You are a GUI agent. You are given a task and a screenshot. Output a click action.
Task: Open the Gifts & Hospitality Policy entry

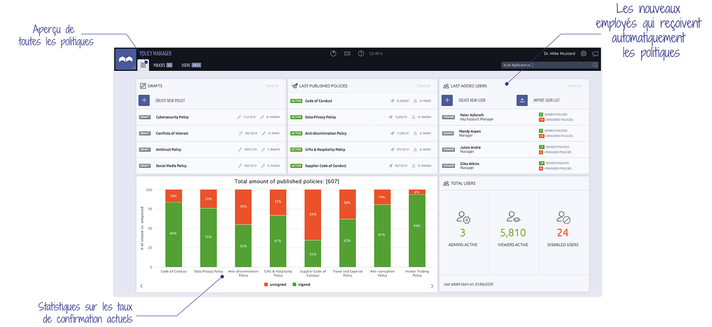[325, 149]
